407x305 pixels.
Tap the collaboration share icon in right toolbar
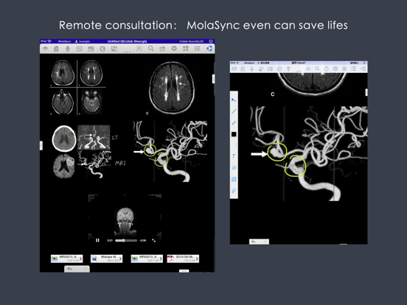(x=363, y=69)
